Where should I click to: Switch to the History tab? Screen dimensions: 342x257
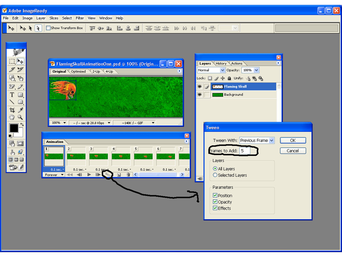pyautogui.click(x=221, y=63)
